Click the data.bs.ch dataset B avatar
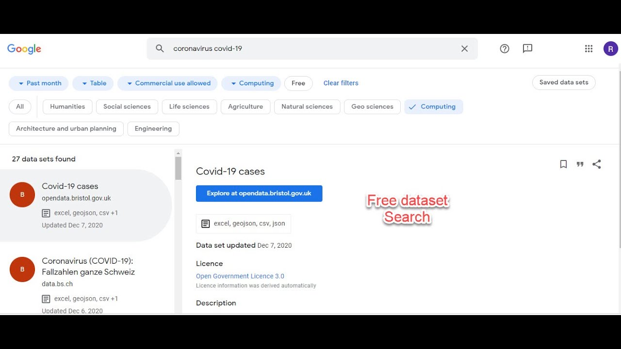621x349 pixels. click(x=22, y=270)
